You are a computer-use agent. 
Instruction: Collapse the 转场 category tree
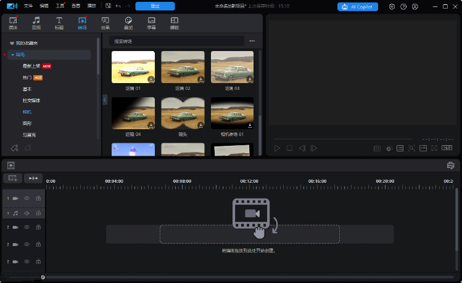tap(12, 55)
